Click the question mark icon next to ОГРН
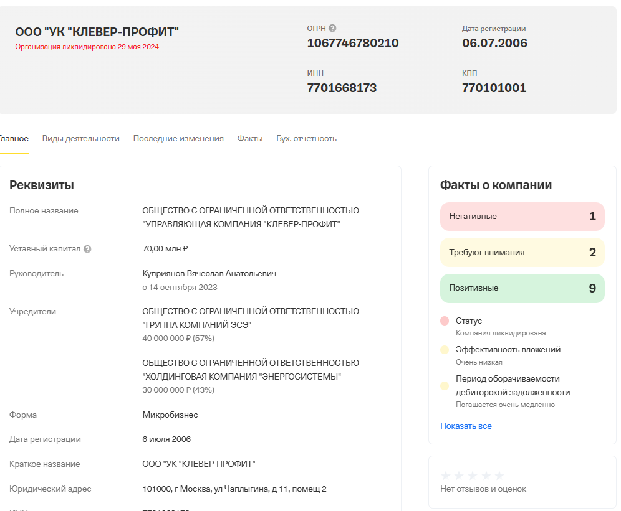This screenshot has width=621, height=511. tap(332, 27)
